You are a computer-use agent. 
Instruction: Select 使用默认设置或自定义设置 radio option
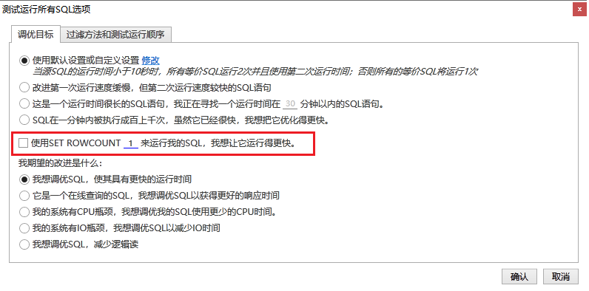point(24,61)
